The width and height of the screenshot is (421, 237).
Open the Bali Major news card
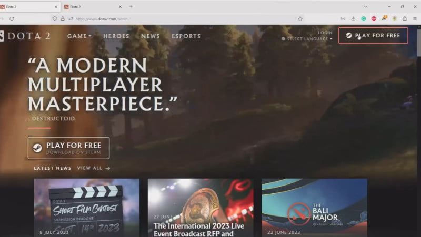(314, 208)
